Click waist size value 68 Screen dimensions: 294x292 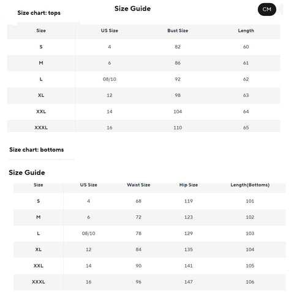click(138, 201)
